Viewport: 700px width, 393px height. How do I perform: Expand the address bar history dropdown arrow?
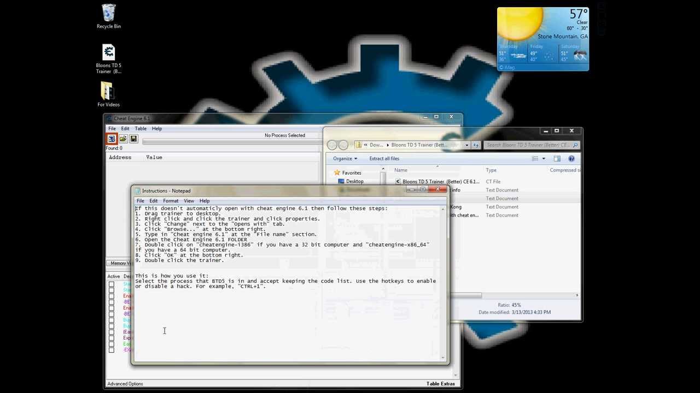(x=466, y=145)
